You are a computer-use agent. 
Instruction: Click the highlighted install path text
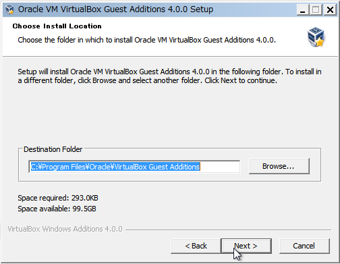pyautogui.click(x=115, y=167)
